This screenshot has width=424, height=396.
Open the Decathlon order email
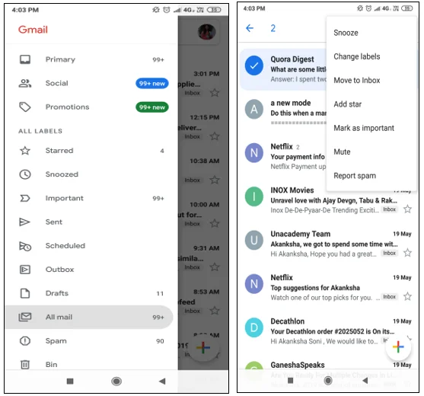[328, 331]
